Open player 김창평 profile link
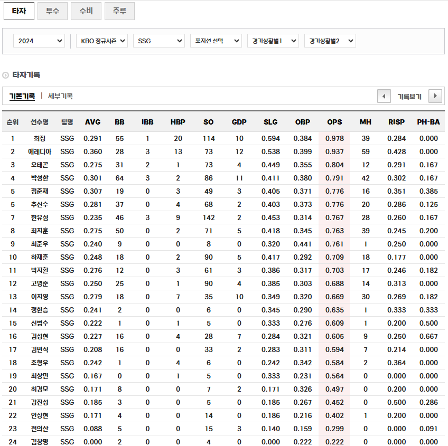 point(40,442)
